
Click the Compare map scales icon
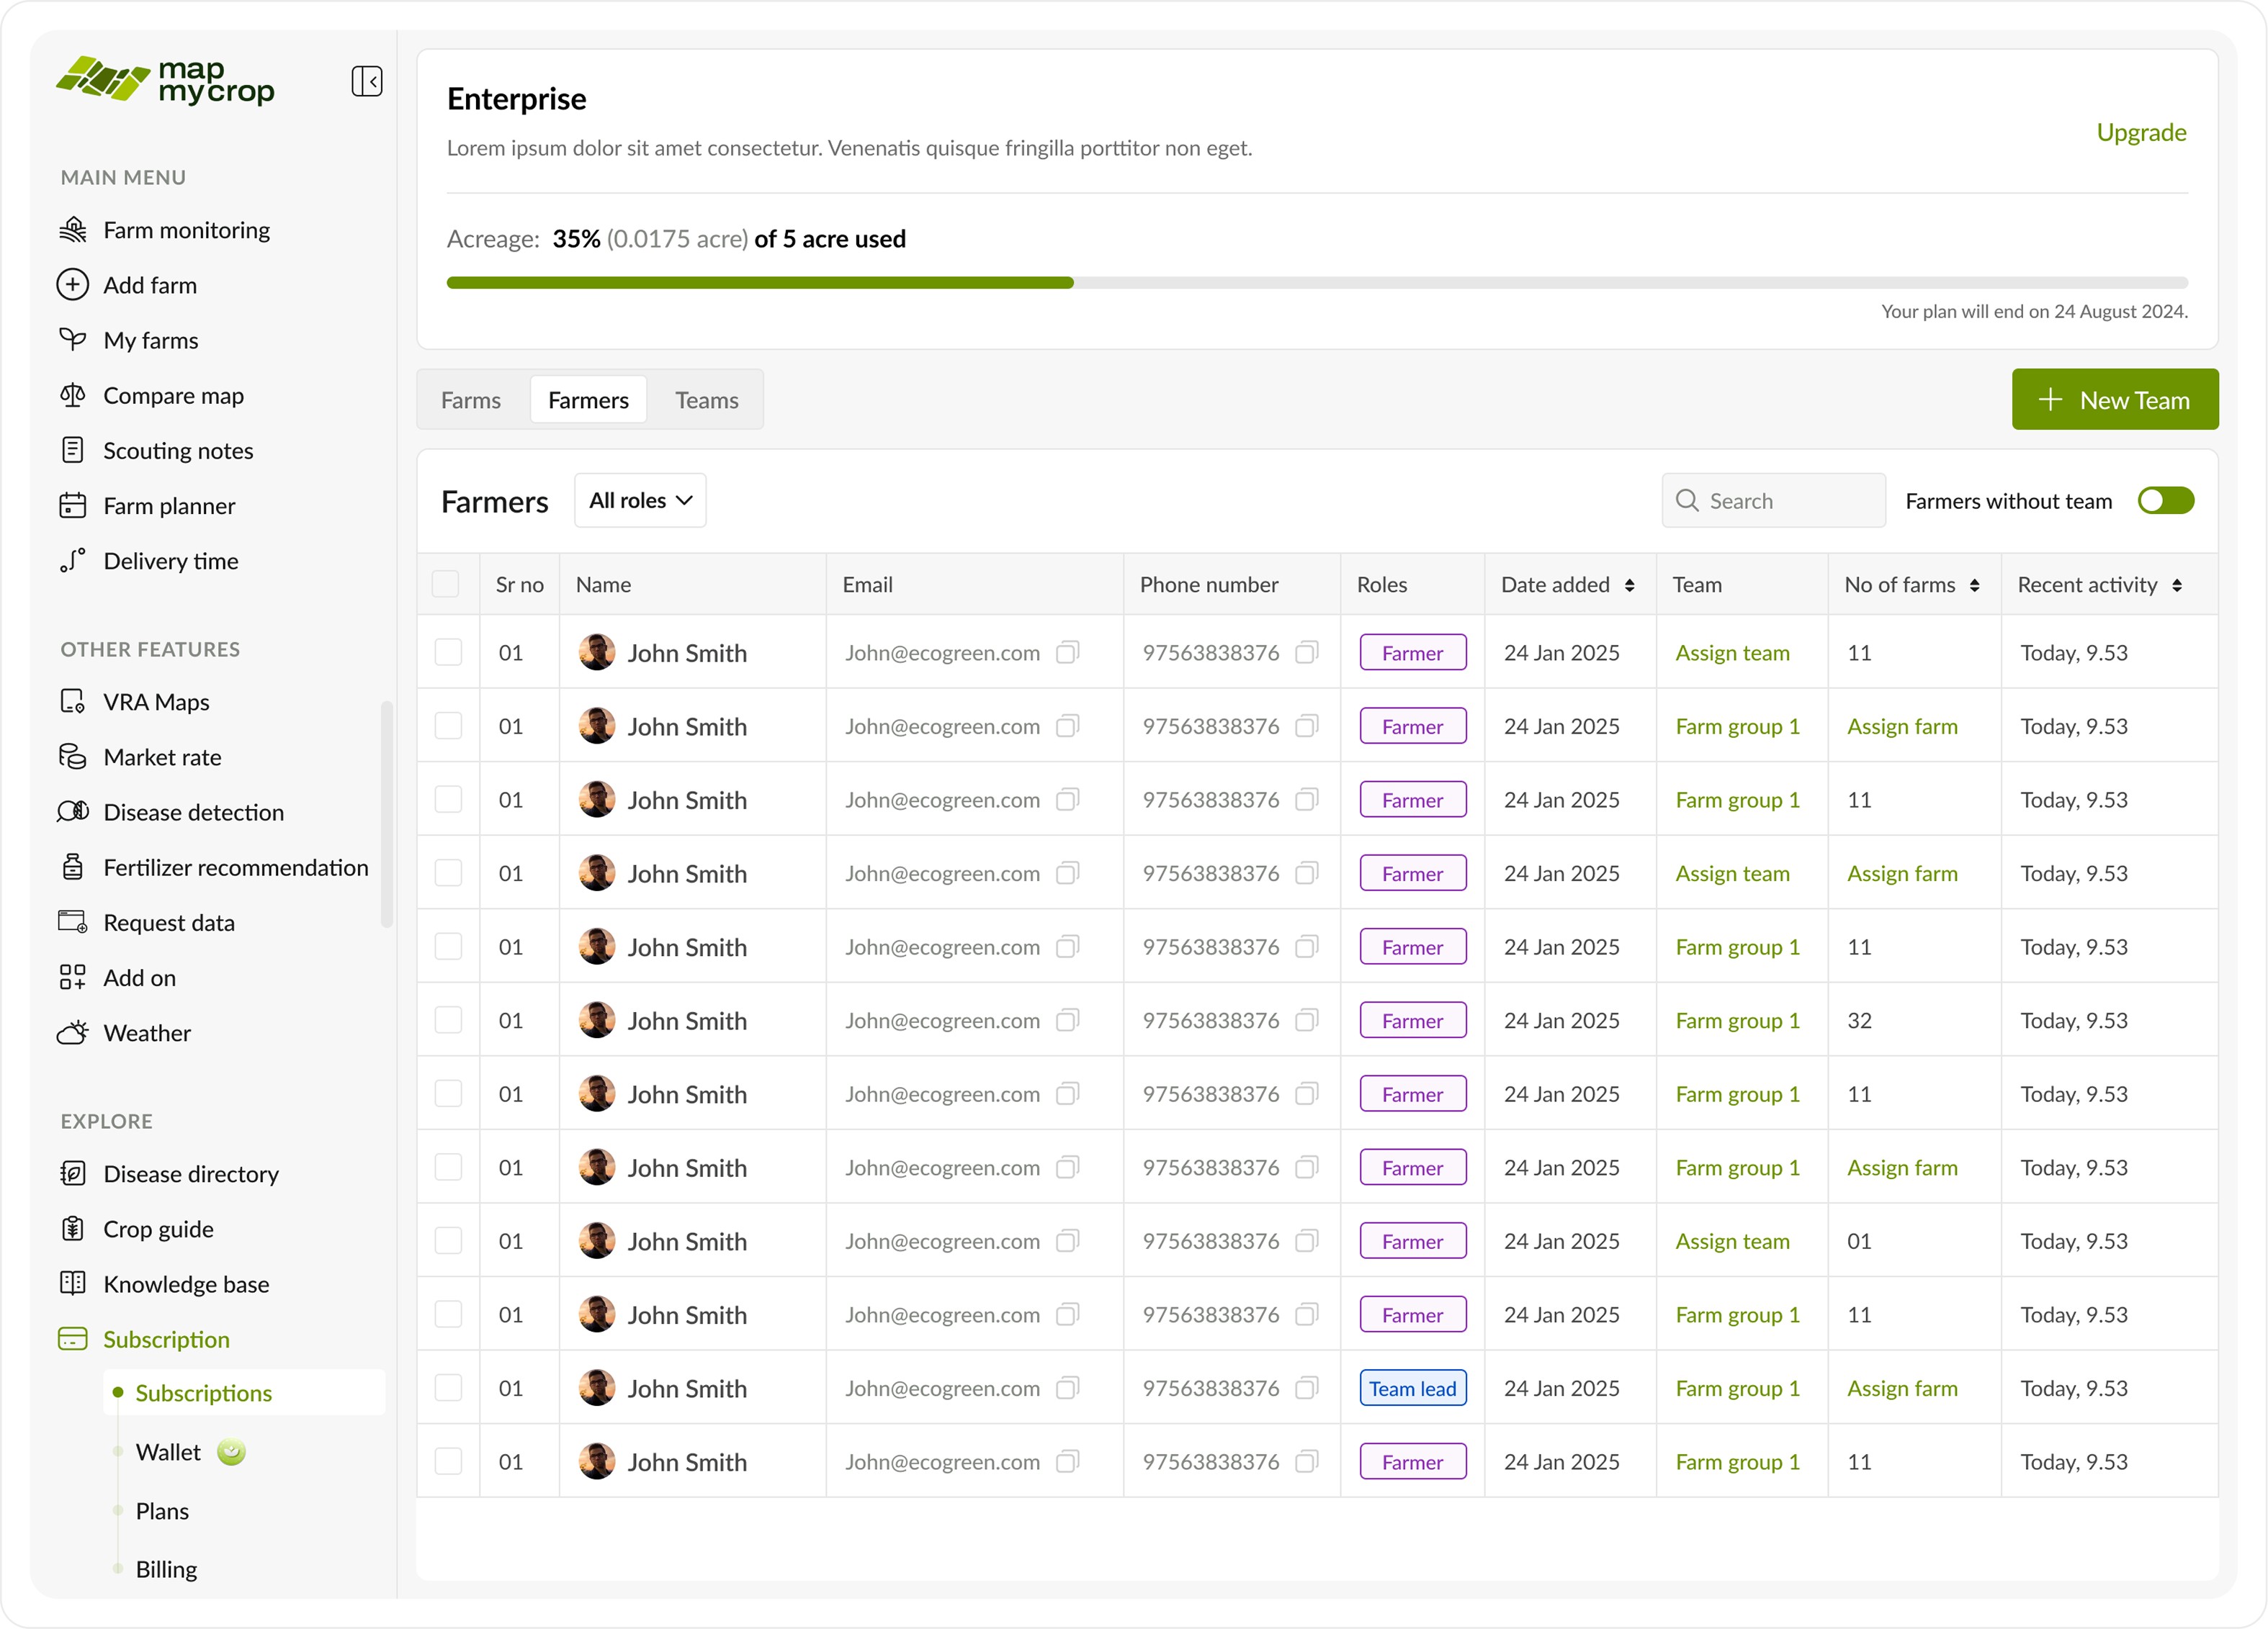tap(72, 396)
